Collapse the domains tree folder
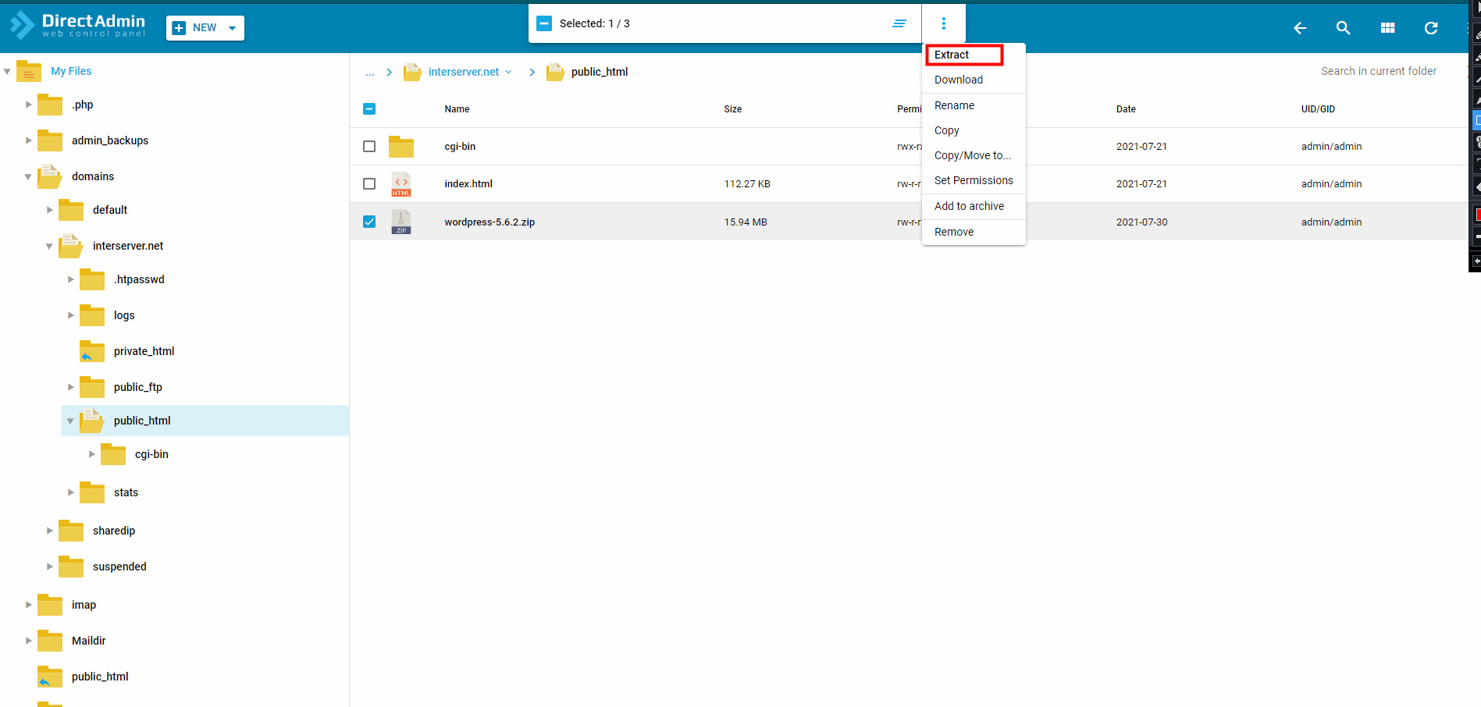This screenshot has width=1481, height=707. pos(28,177)
